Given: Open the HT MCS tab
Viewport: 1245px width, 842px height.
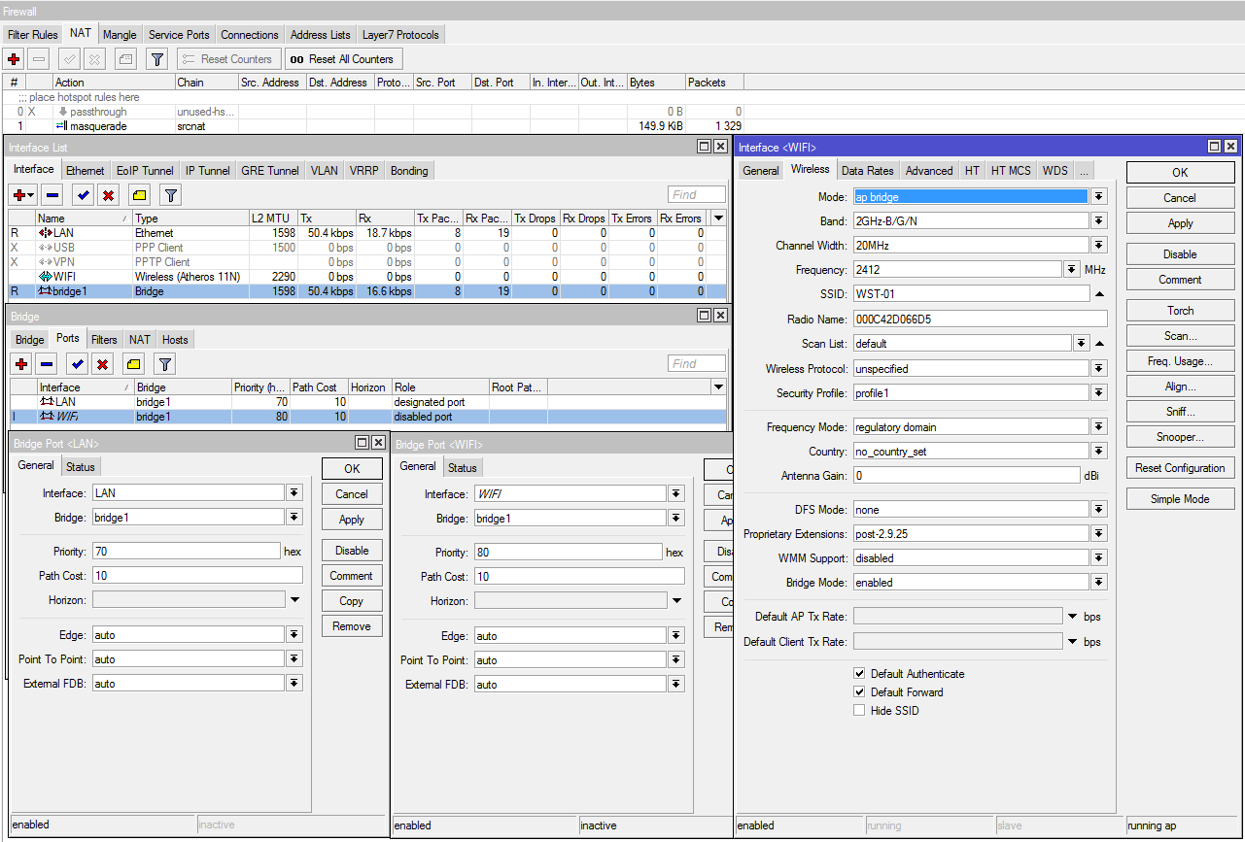Looking at the screenshot, I should tap(1011, 170).
